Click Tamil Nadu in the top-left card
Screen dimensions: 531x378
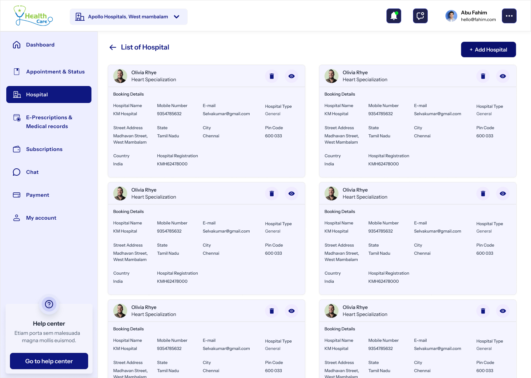point(168,136)
